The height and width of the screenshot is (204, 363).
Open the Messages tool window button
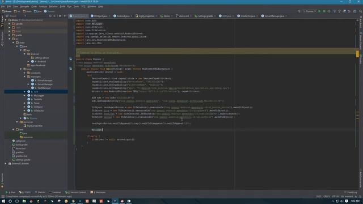pos(98,192)
